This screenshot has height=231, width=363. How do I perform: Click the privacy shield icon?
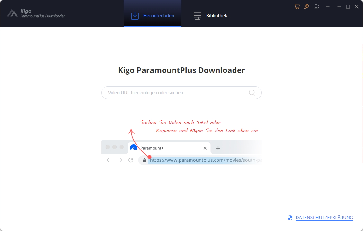(x=290, y=218)
